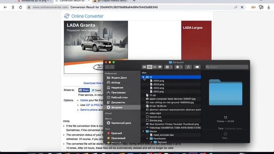This screenshot has width=274, height=154.
Task: Select the 12.zip archive
Action: 152,95
